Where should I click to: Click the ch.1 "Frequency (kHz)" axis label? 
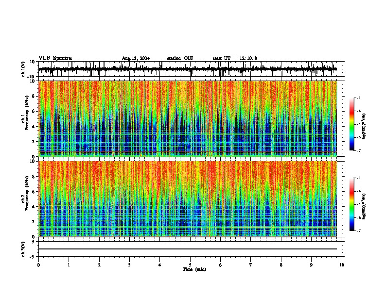tap(27, 113)
